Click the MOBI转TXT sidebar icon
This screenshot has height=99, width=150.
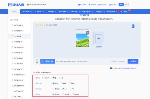[13, 58]
